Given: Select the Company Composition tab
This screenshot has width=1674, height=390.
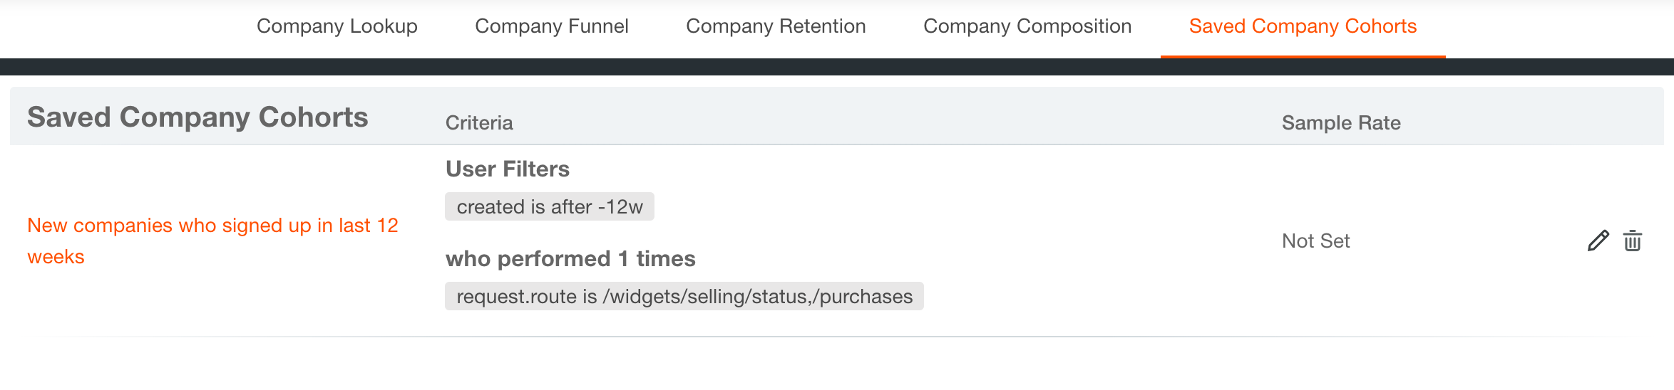Looking at the screenshot, I should [x=1027, y=26].
